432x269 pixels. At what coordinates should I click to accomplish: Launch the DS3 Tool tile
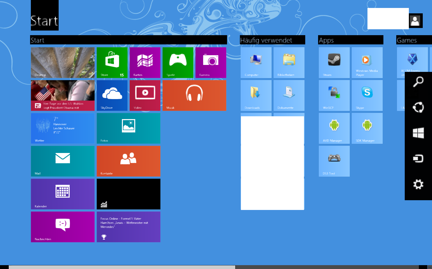click(x=334, y=161)
